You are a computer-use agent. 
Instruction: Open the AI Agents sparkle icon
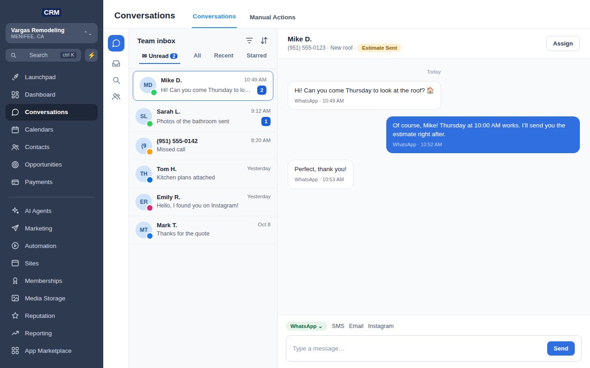coord(15,211)
